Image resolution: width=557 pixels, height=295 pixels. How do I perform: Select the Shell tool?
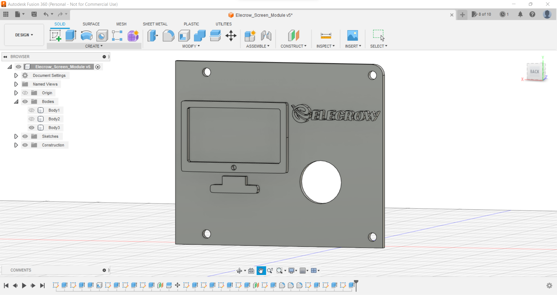point(184,36)
